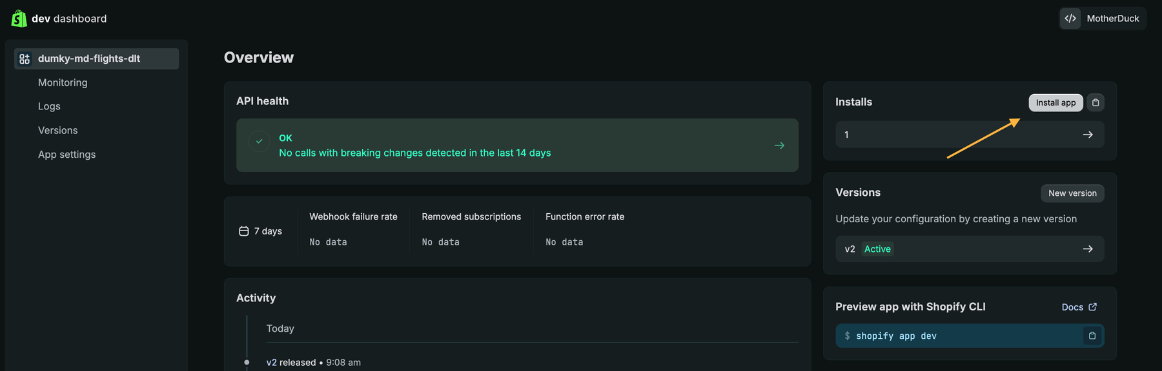The height and width of the screenshot is (371, 1162).
Task: Click the 9:08 am timestamp
Action: pyautogui.click(x=343, y=363)
